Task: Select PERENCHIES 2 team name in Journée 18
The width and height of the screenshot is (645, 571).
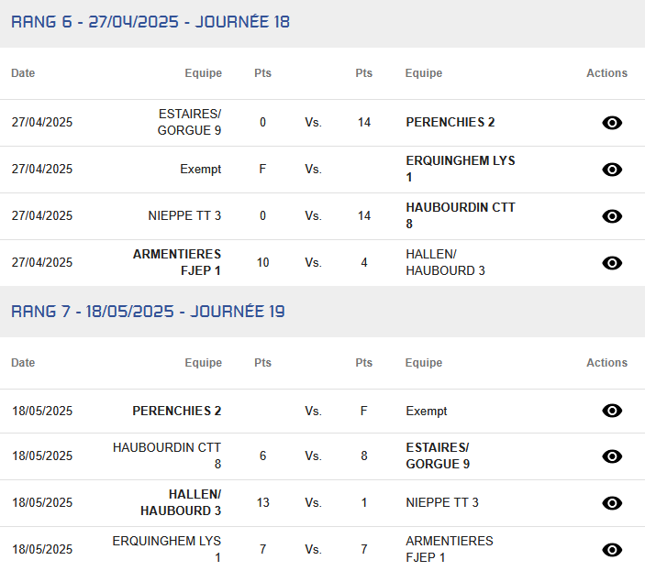Action: tap(450, 123)
